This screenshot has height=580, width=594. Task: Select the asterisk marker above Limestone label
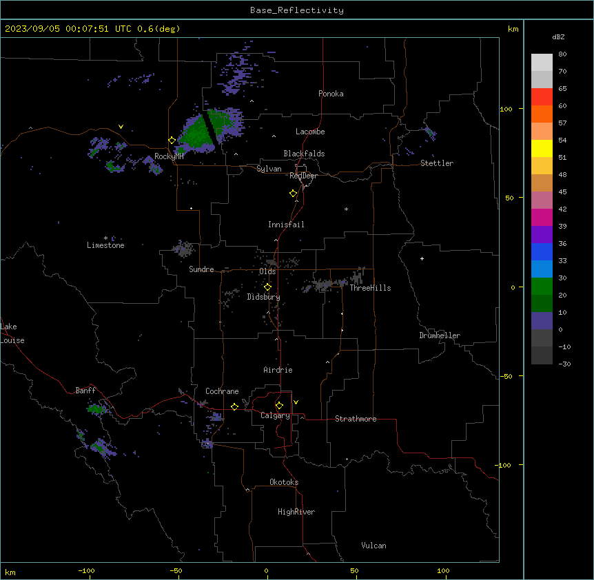point(105,238)
